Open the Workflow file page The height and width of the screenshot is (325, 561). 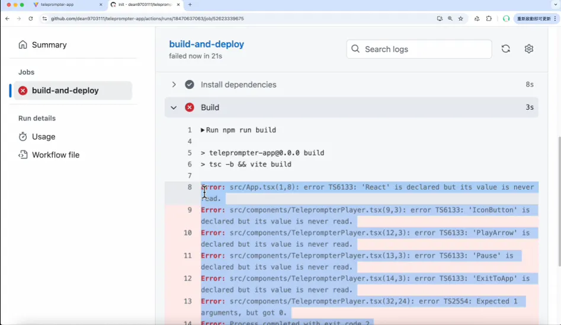(x=56, y=155)
